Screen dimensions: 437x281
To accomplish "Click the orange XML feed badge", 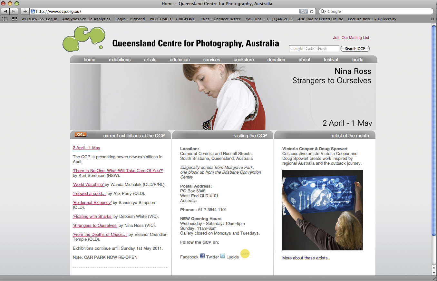I will point(81,134).
